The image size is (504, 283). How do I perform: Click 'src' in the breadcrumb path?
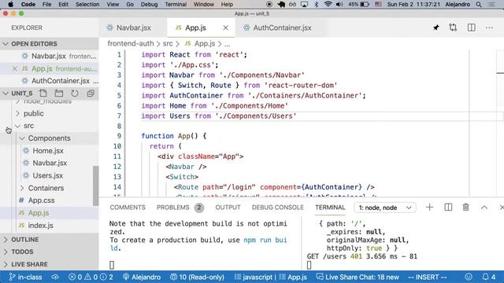pos(168,44)
